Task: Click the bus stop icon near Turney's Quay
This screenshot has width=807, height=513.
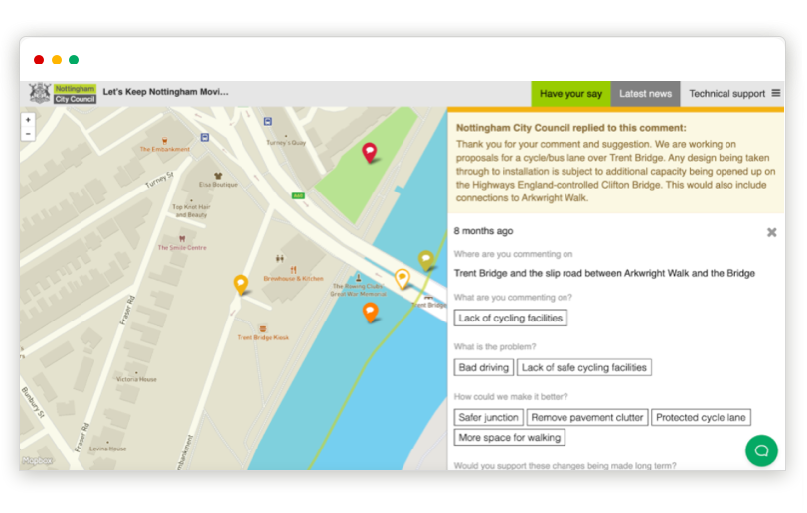Action: coord(268,121)
